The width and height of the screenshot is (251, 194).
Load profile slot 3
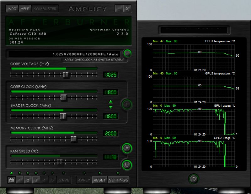(x=36, y=180)
